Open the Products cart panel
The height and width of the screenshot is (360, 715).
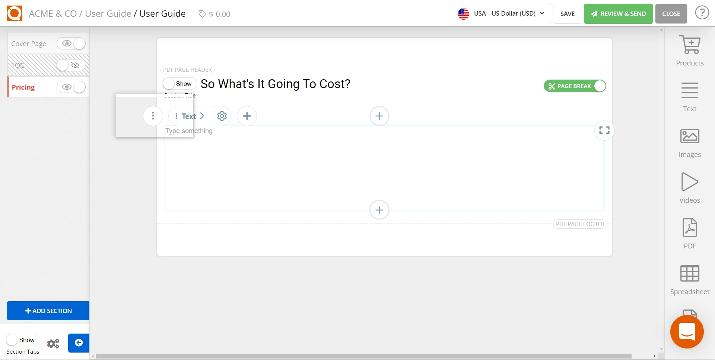(x=690, y=51)
